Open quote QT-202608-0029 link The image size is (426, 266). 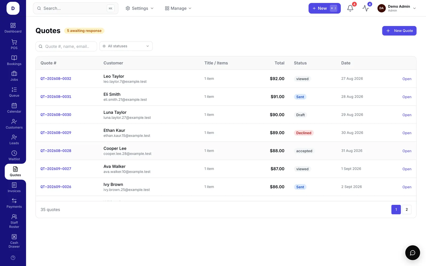click(56, 132)
